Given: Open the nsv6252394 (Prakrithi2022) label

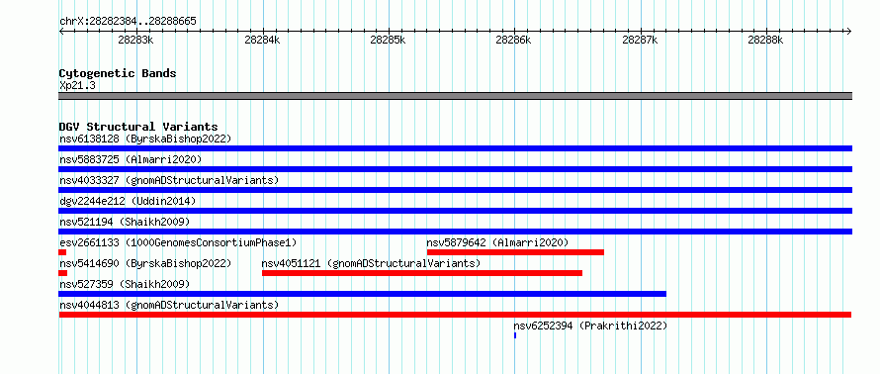Looking at the screenshot, I should (590, 326).
